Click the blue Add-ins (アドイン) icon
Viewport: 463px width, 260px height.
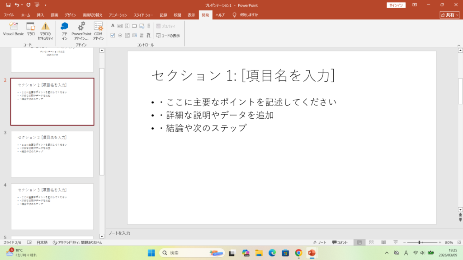65,29
